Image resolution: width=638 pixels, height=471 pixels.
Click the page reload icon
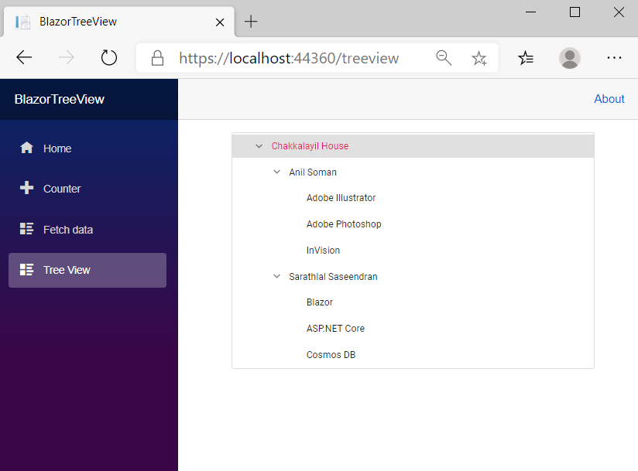pos(108,57)
